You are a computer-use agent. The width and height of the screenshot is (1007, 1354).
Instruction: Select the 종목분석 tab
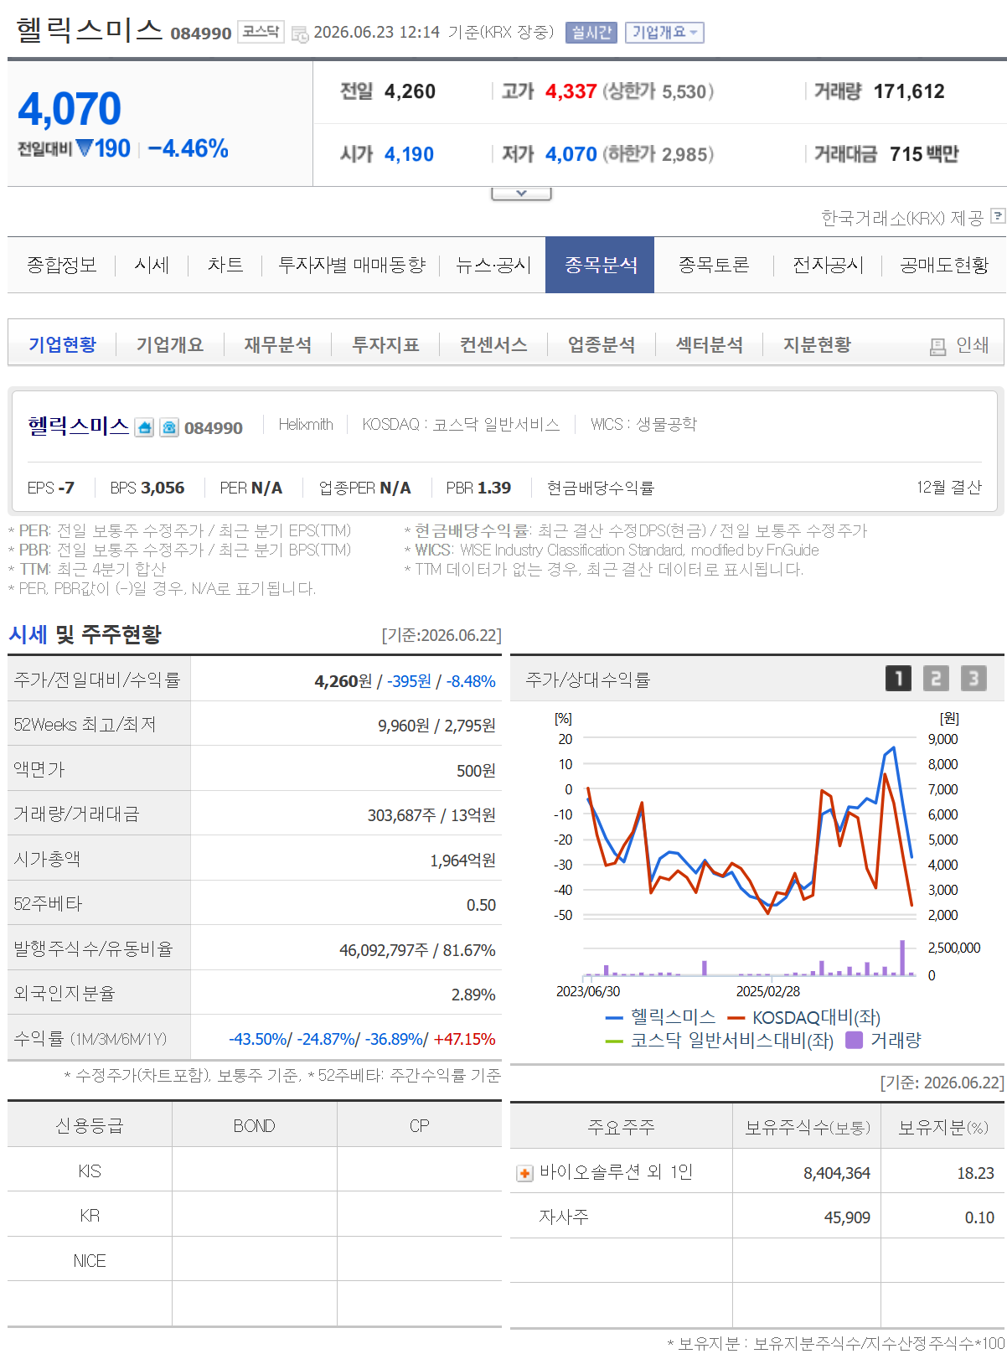point(600,265)
